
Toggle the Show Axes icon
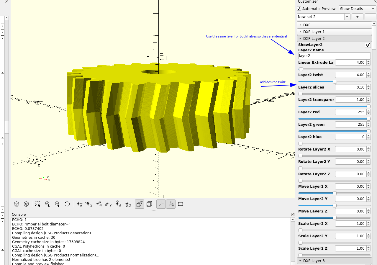click(161, 204)
